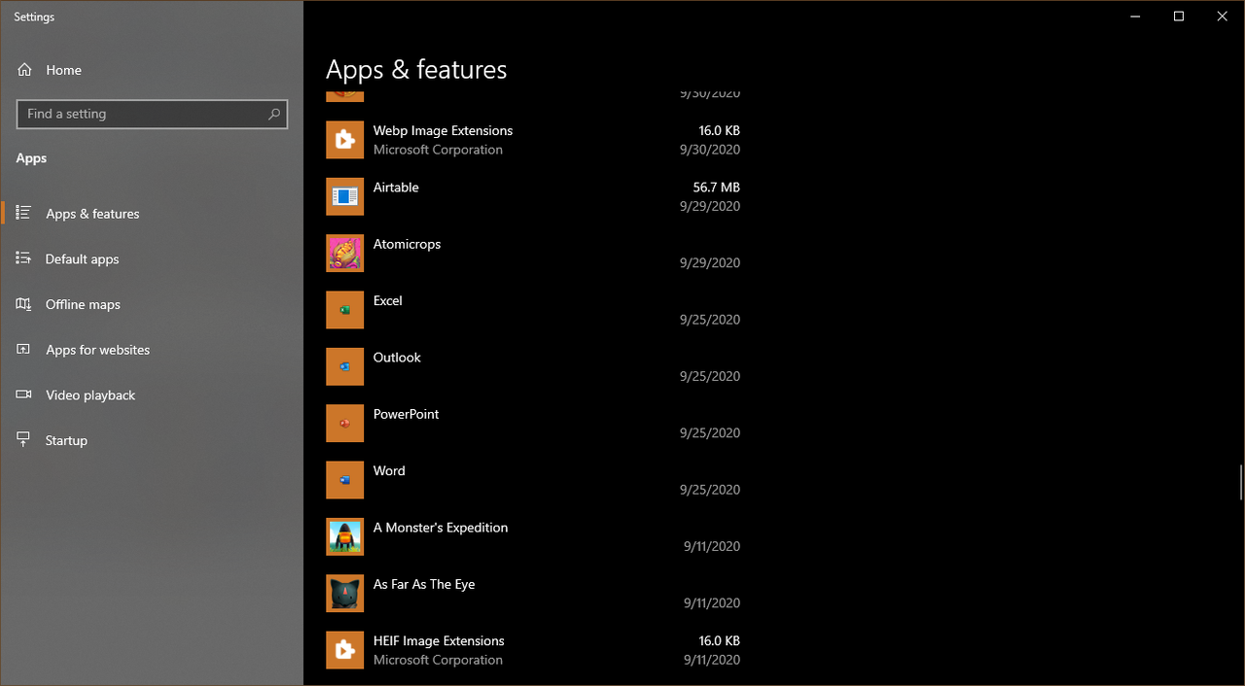Select the Excel app name
Screen dimensions: 1245x686
tap(387, 300)
